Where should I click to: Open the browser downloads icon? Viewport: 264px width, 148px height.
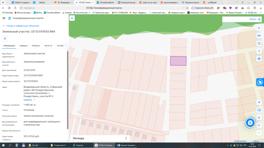click(x=261, y=8)
